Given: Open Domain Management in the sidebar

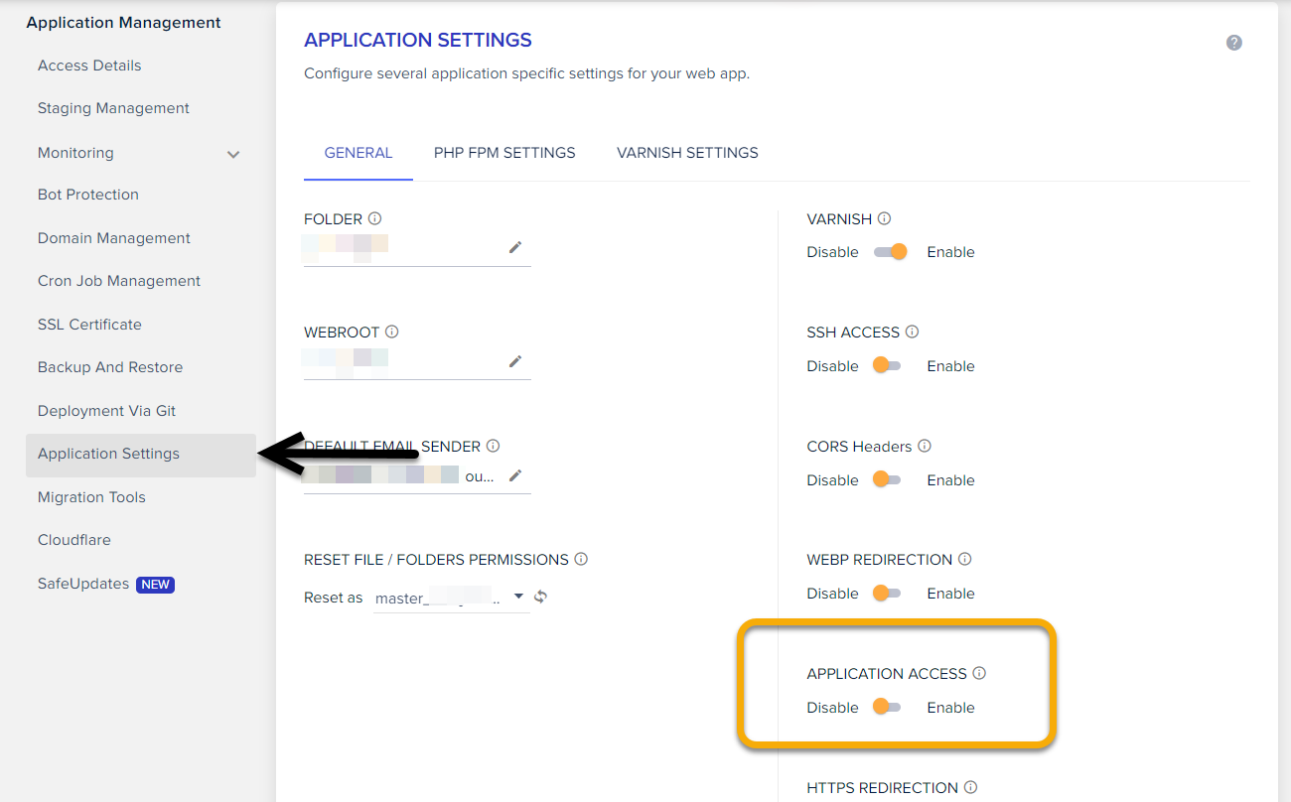Looking at the screenshot, I should point(113,237).
